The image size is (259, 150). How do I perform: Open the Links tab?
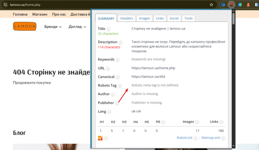click(160, 18)
